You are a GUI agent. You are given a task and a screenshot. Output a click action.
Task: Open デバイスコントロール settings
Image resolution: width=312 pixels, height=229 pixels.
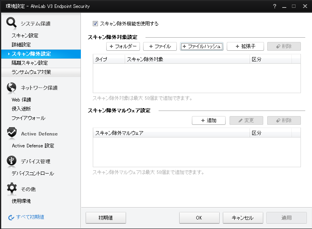coord(33,174)
